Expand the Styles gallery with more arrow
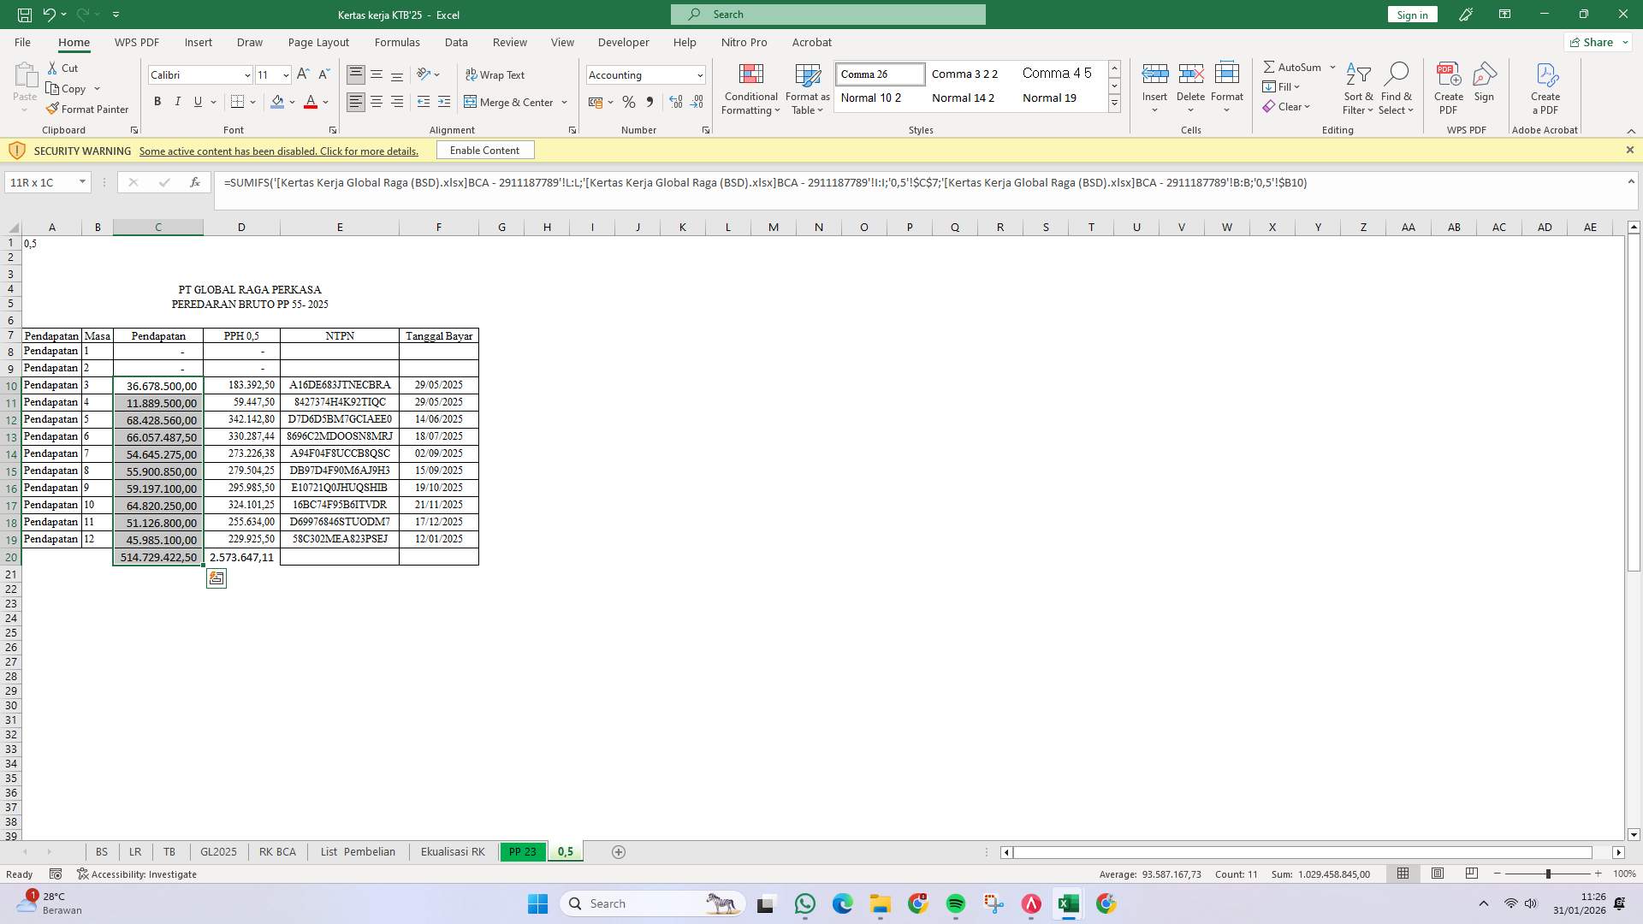 1113,103
